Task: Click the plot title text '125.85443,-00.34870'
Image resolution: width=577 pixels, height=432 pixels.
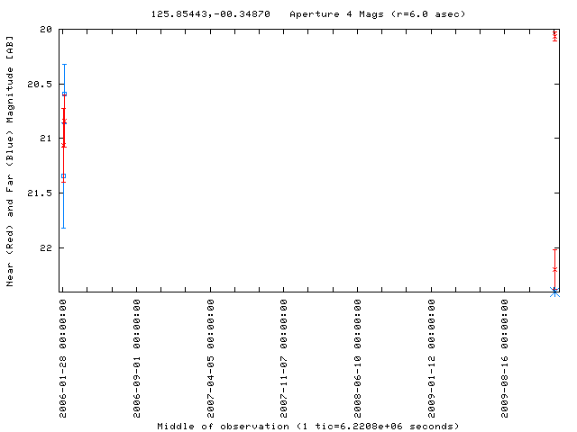Action: click(210, 14)
